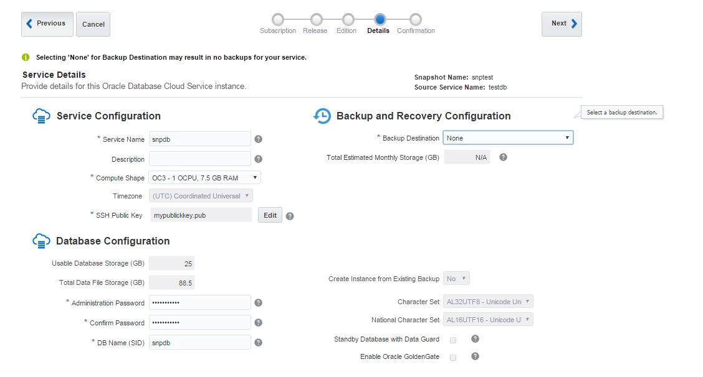This screenshot has width=703, height=377.
Task: Click the Cancel button
Action: tap(93, 24)
